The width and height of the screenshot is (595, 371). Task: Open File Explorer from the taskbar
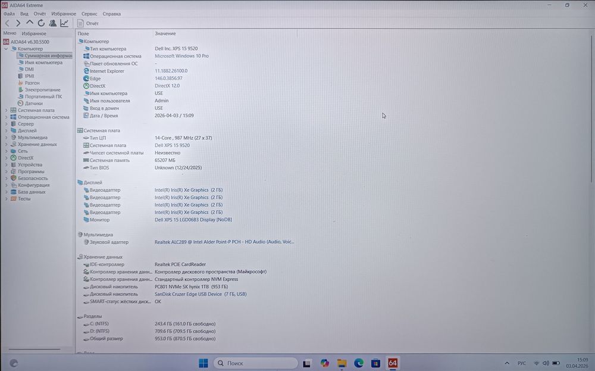342,363
